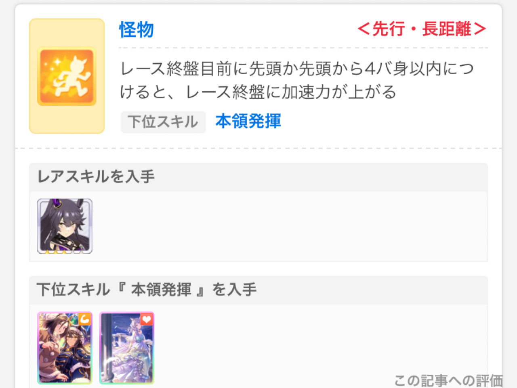Click the yellow frame around the skill icon
The image size is (517, 388).
[67, 76]
